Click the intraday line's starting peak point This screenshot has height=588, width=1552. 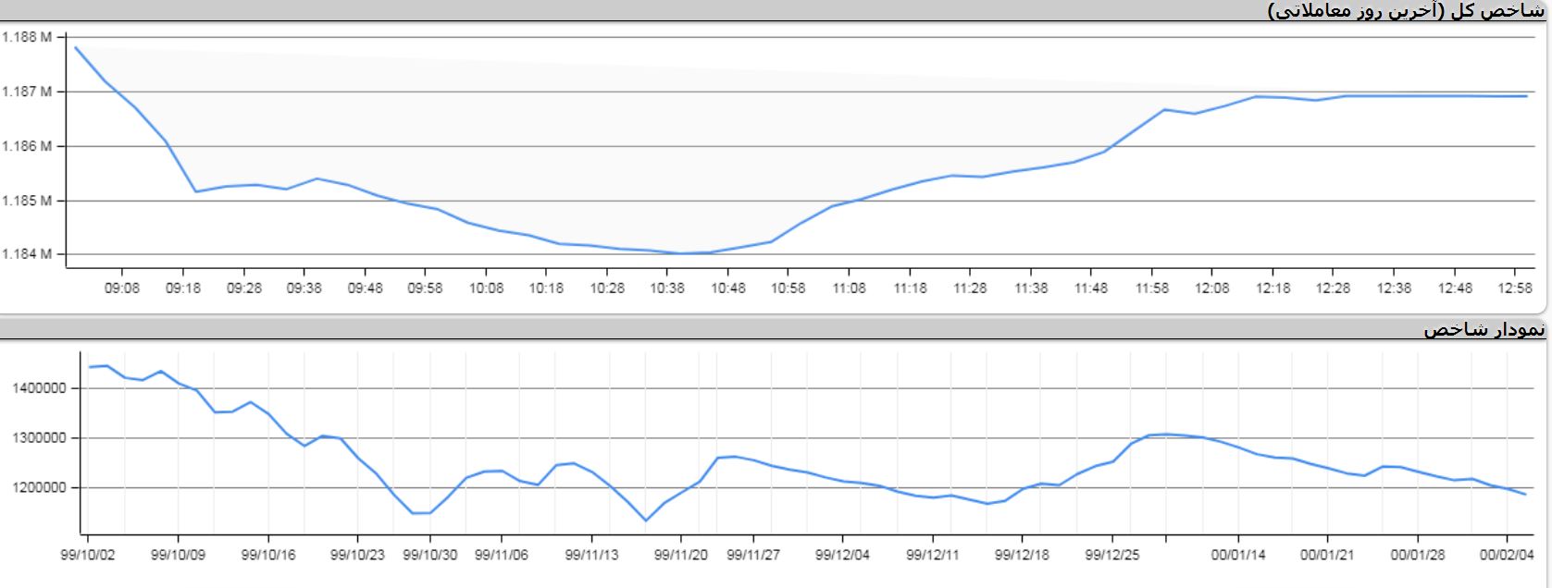(75, 47)
